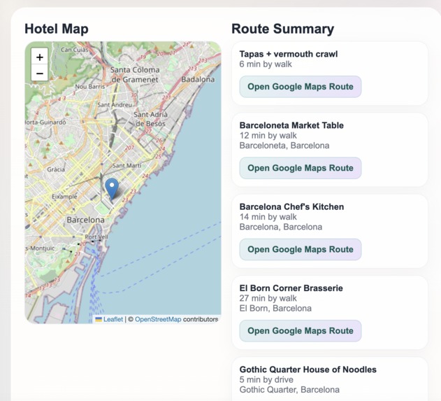The image size is (441, 401).
Task: Click the '14 min by walk' text
Action: [268, 217]
